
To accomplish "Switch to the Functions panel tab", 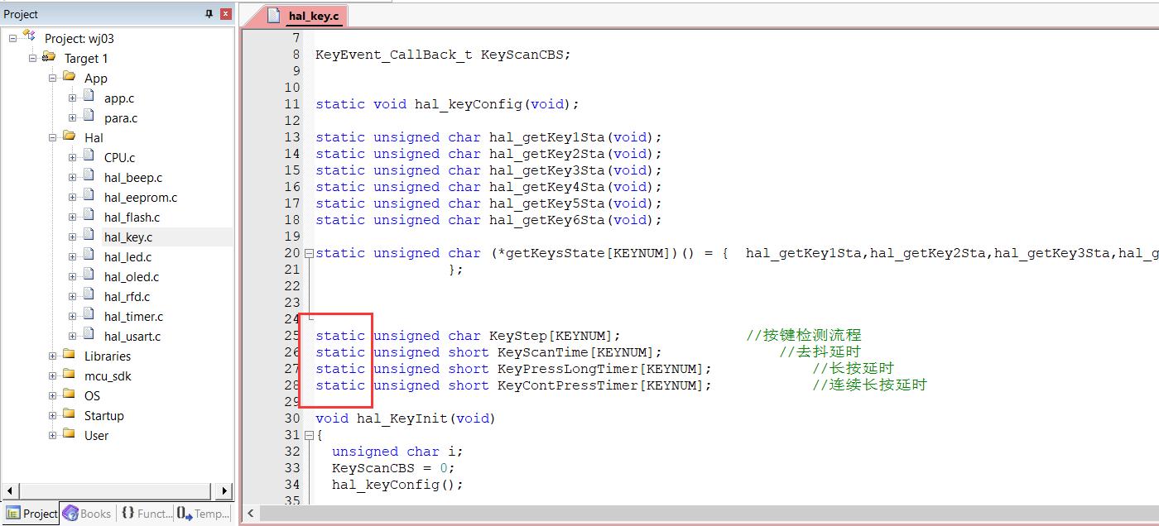I will point(147,514).
